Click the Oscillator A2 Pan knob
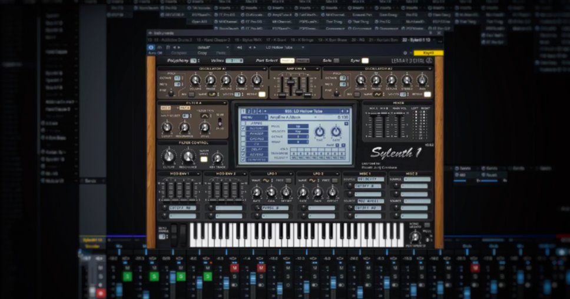This screenshot has width=570, height=299. (422, 80)
